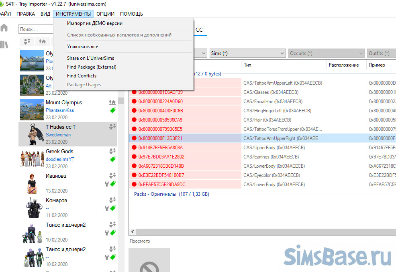Click the lot type icon on Mount Olympus
Image resolution: width=396 pixels, height=272 pixels.
coord(112,103)
